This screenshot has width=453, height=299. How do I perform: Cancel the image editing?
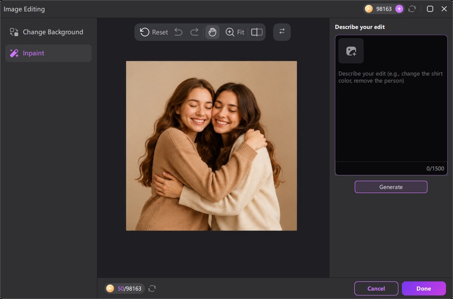point(376,289)
